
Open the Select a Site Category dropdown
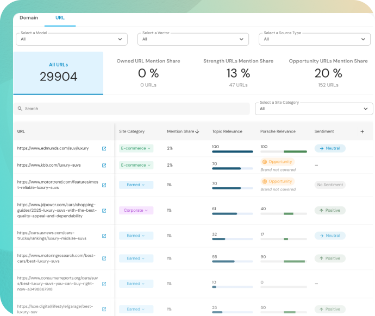point(314,109)
